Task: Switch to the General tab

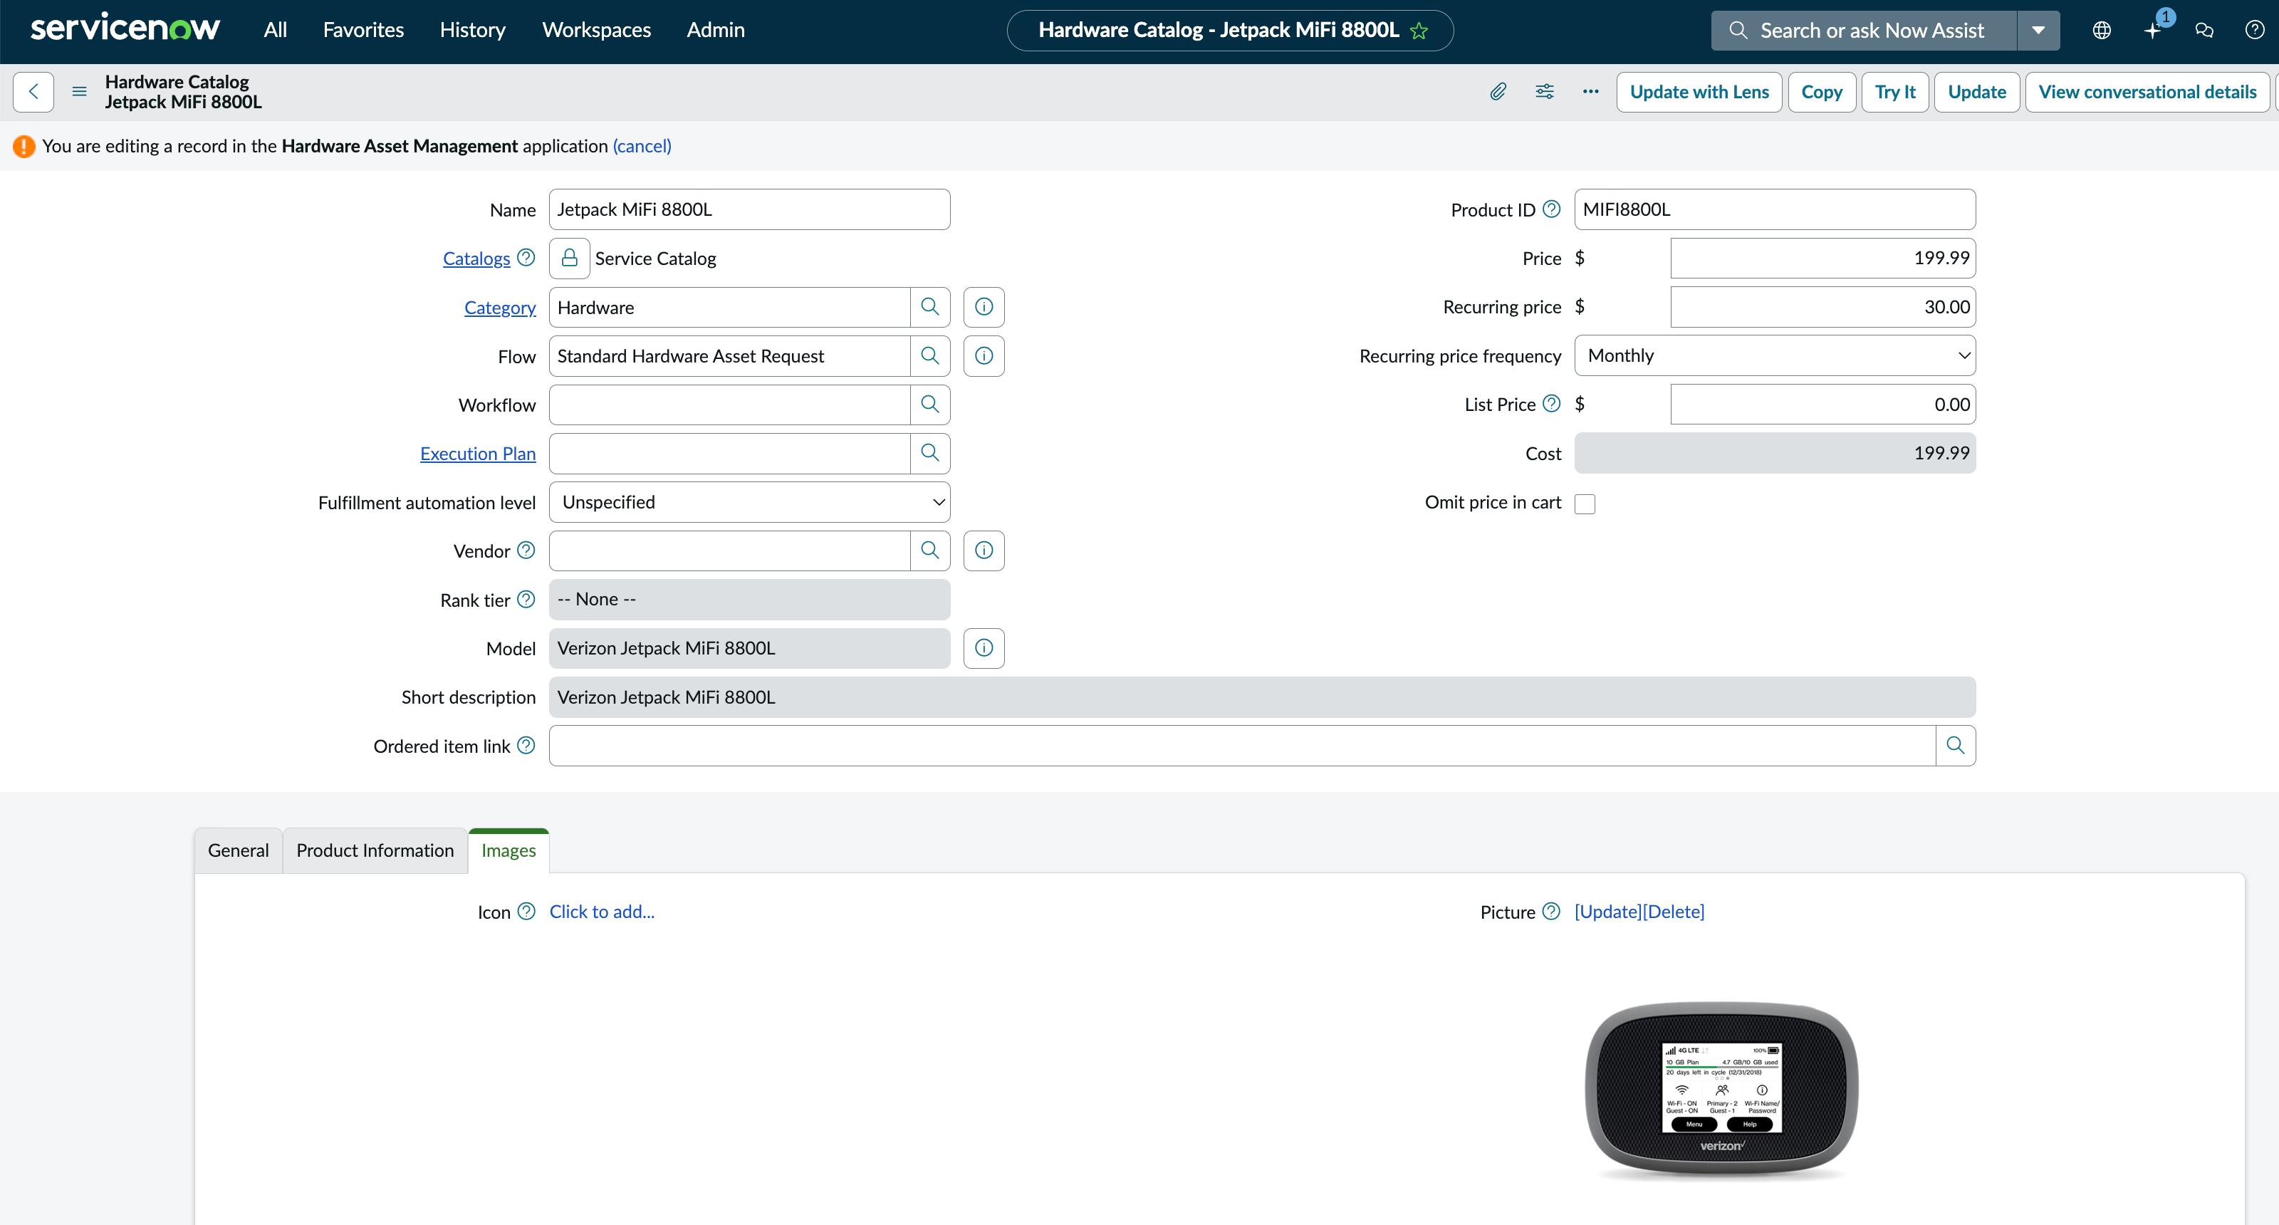Action: 238,851
